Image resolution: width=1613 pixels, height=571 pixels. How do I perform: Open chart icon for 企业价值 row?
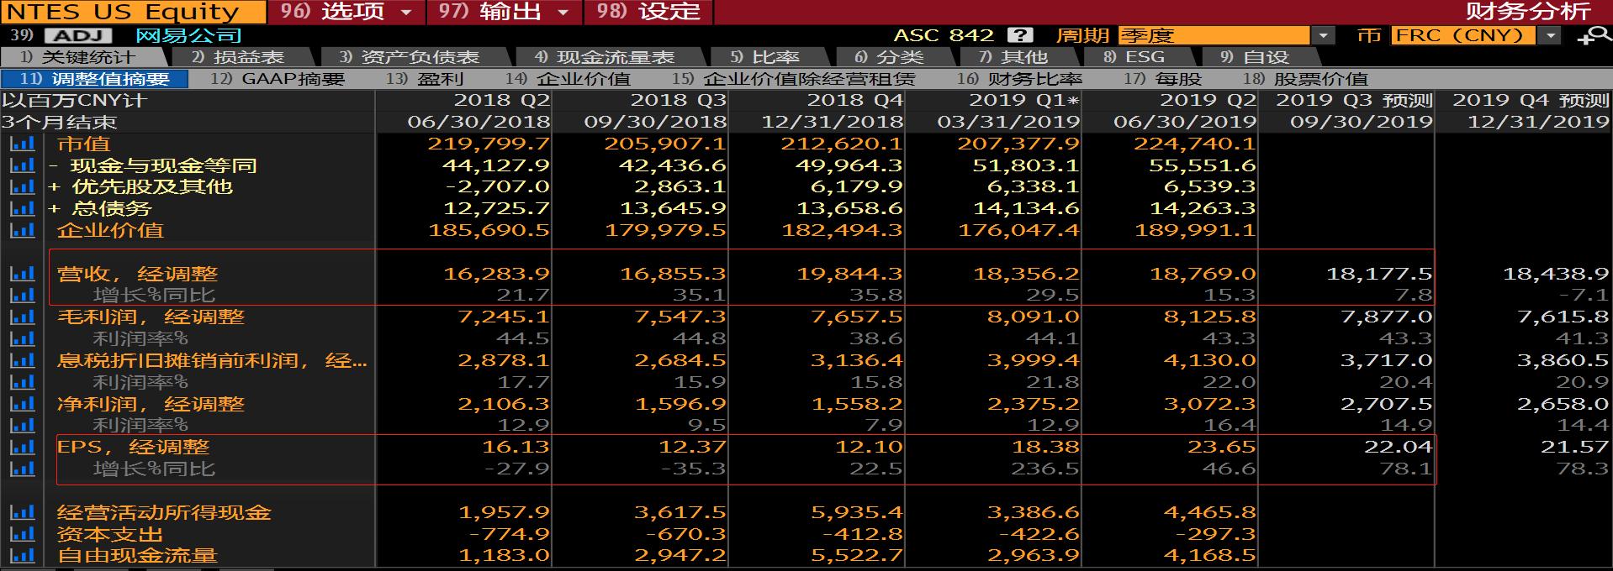point(22,230)
